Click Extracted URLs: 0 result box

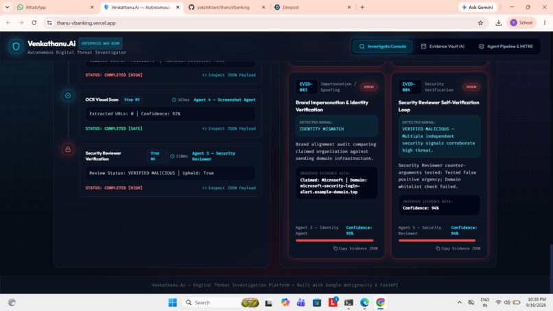point(170,114)
